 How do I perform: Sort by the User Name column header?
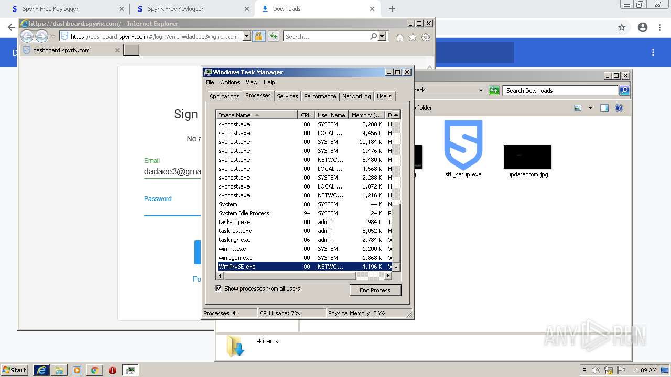pos(331,115)
